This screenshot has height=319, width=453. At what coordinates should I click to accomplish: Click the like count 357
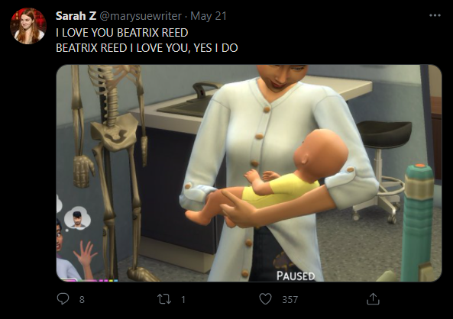point(290,300)
